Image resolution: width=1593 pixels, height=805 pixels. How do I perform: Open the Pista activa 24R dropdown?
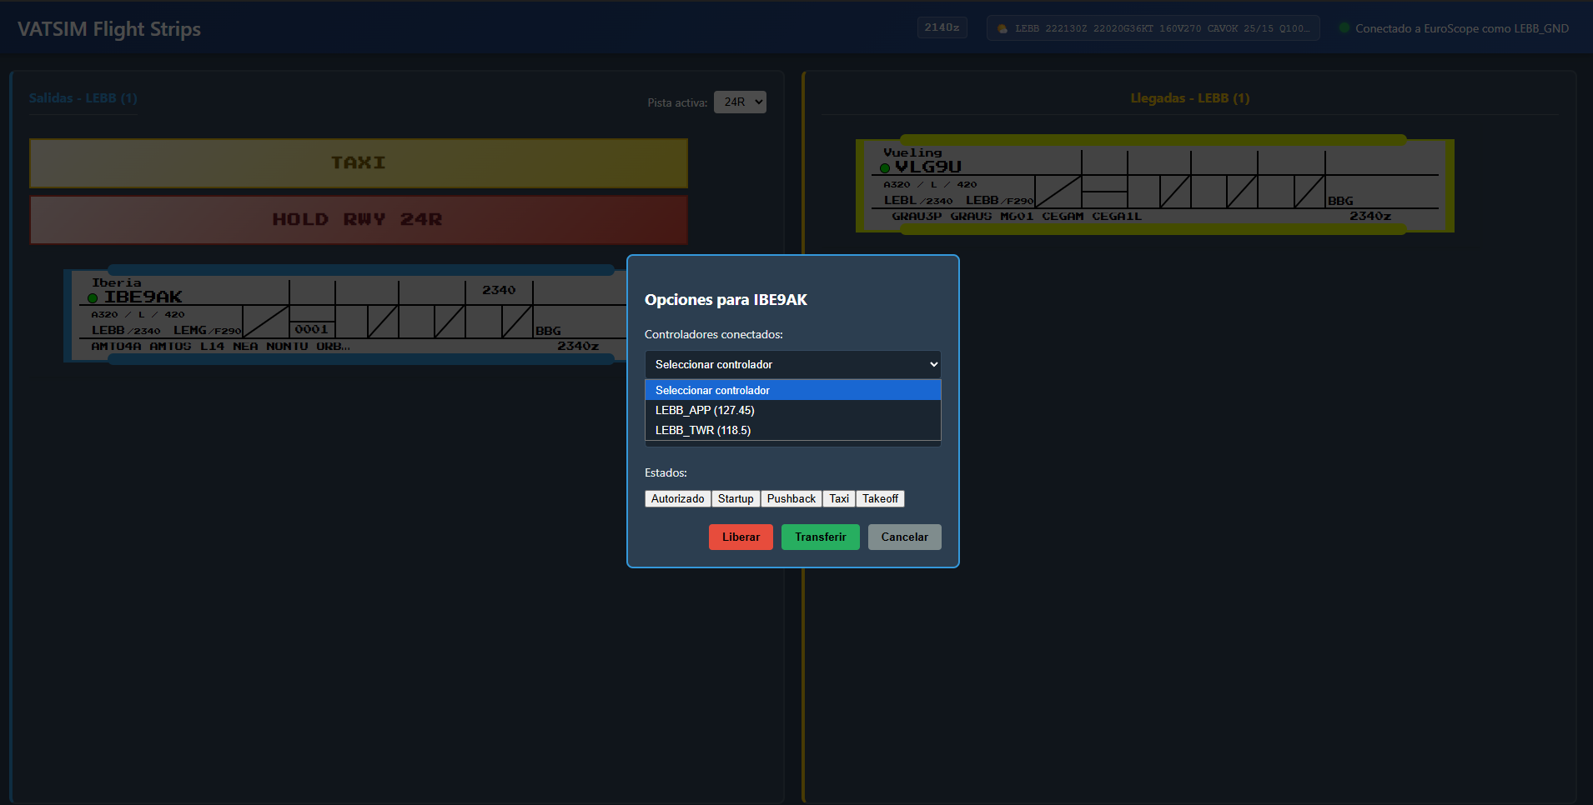click(x=739, y=102)
